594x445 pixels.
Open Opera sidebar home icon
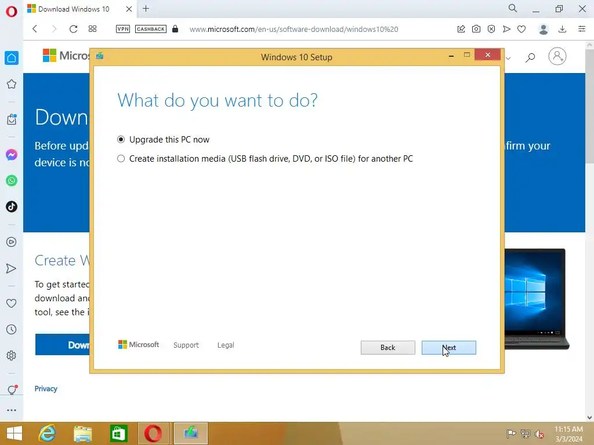12,58
